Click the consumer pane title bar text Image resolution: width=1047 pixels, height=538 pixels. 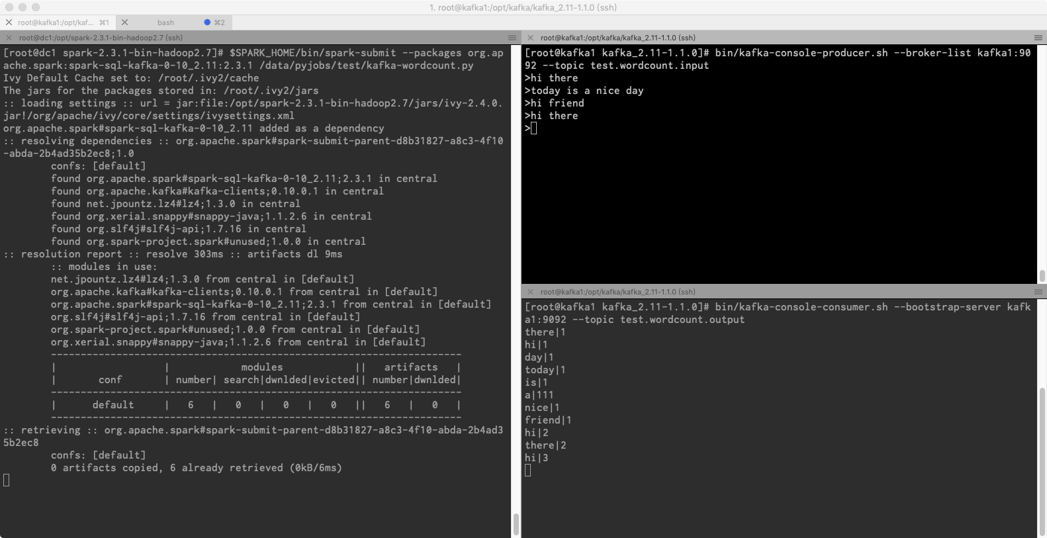tap(617, 292)
